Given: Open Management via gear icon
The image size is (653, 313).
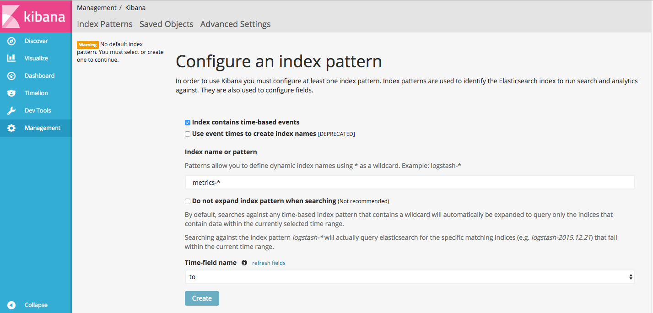Looking at the screenshot, I should pyautogui.click(x=12, y=128).
